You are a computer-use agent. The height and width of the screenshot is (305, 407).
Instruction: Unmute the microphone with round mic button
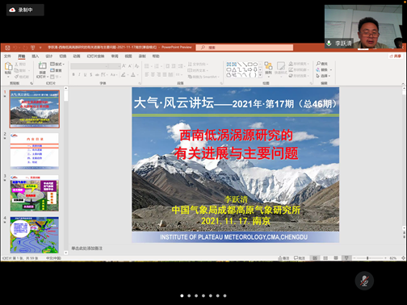click(x=364, y=281)
